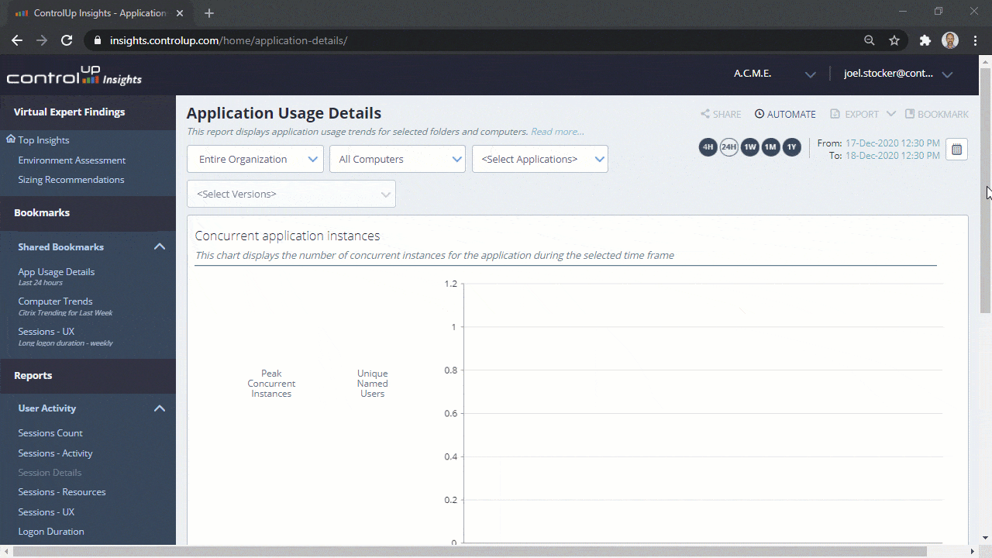Open Top Insights
Viewport: 992px width, 558px height.
43,140
